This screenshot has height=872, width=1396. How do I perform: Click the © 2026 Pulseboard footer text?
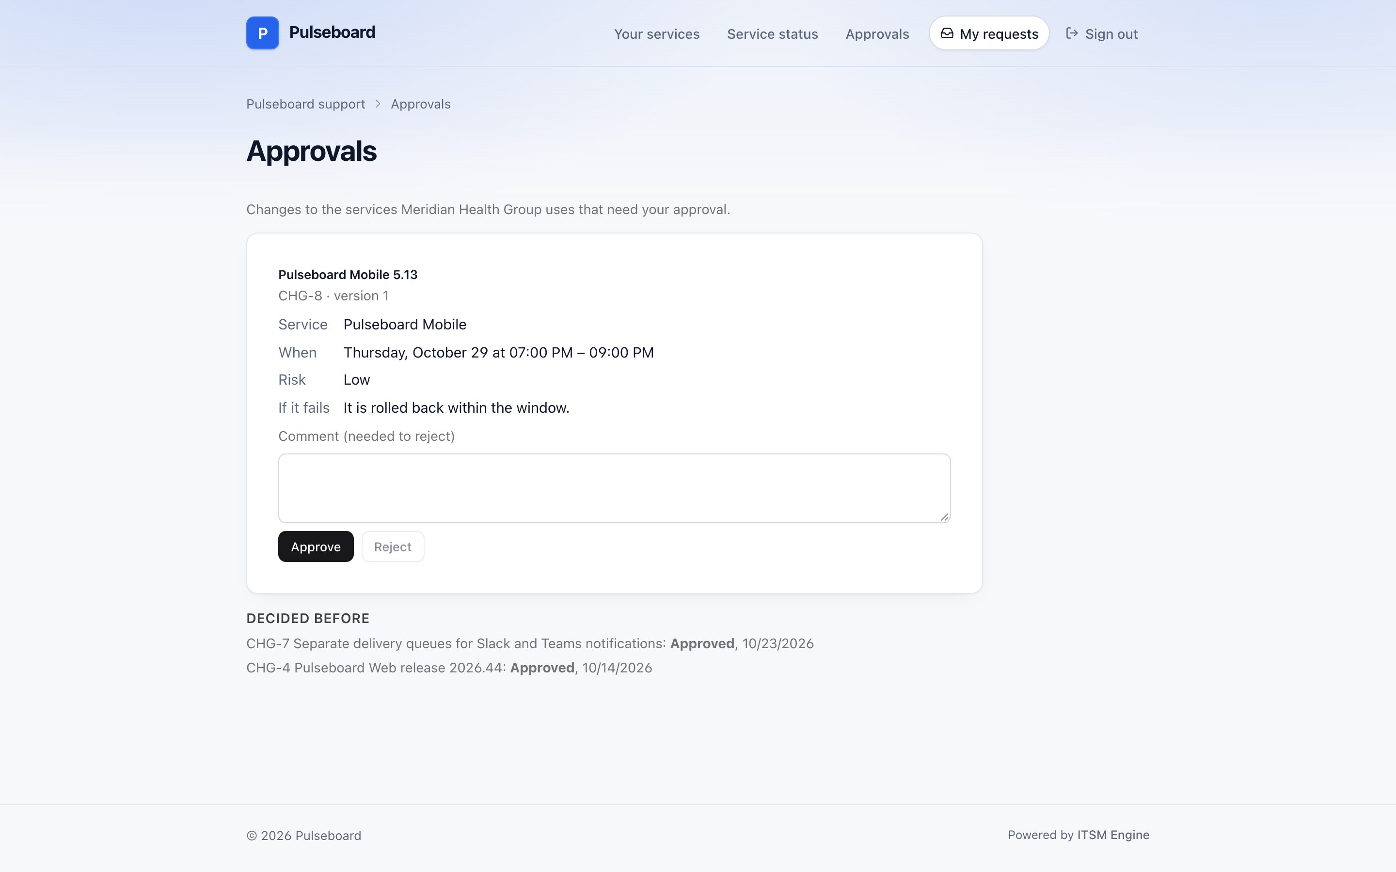tap(304, 835)
